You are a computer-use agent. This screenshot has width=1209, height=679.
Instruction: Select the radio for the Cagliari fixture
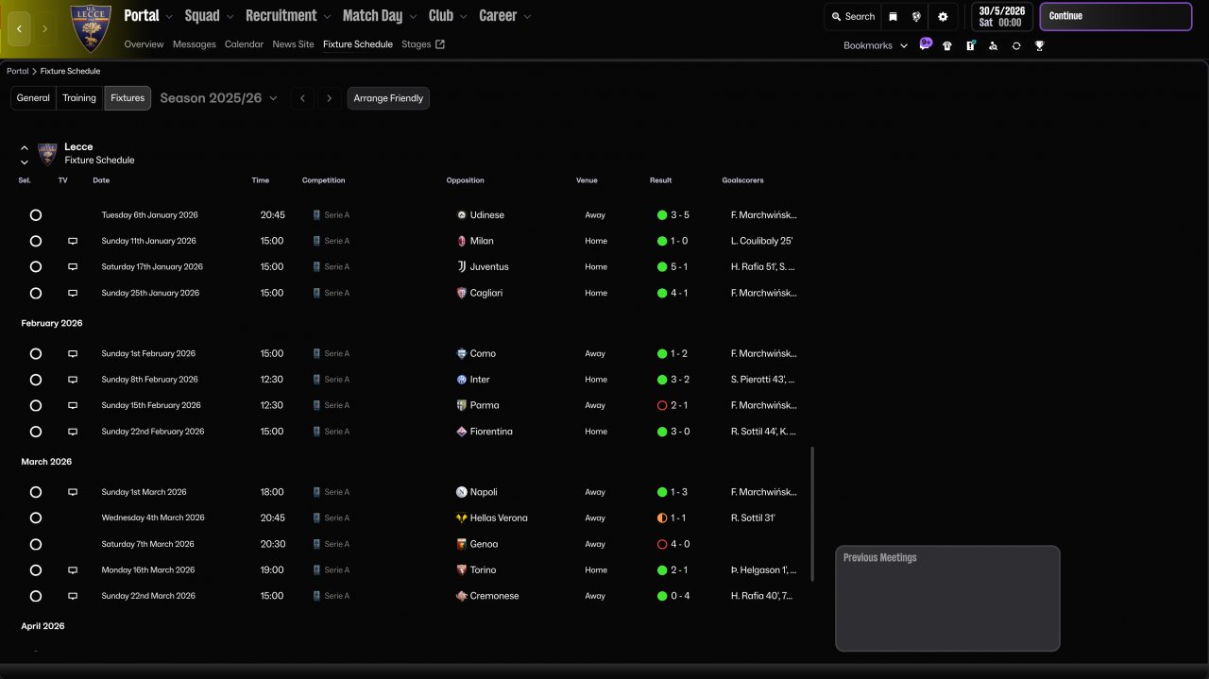[36, 293]
